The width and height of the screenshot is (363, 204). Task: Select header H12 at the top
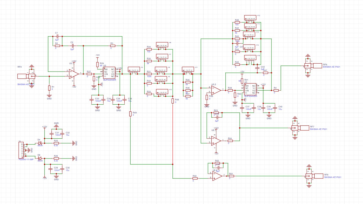coord(250,18)
